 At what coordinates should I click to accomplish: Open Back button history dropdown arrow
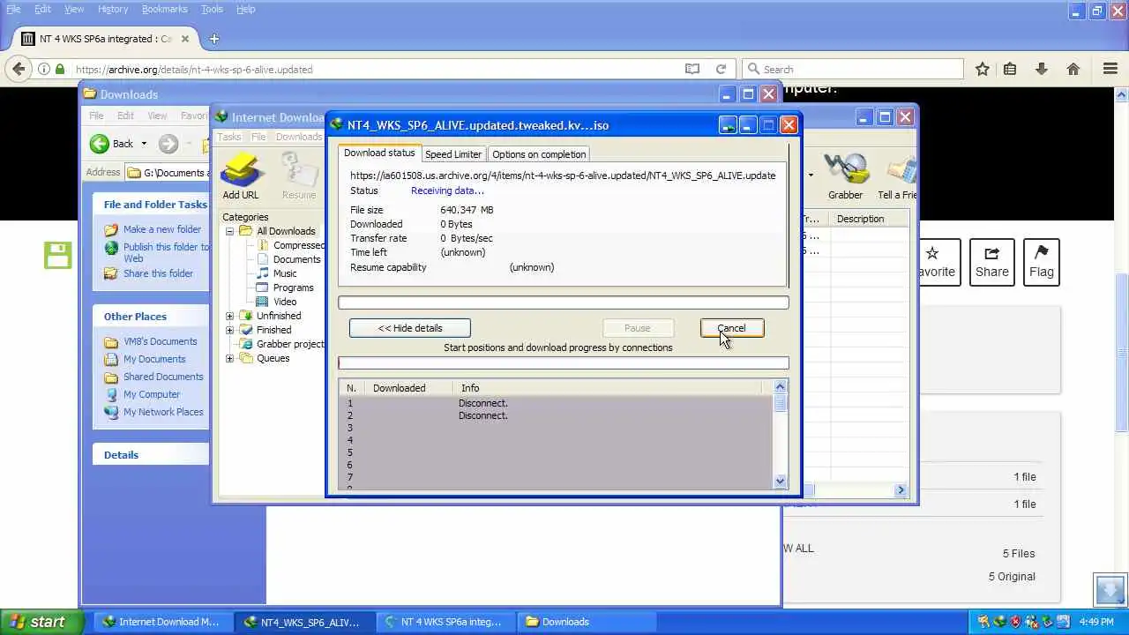click(x=144, y=144)
